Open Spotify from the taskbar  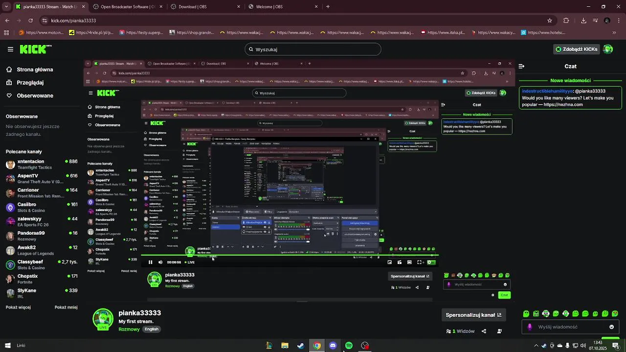pyautogui.click(x=349, y=346)
